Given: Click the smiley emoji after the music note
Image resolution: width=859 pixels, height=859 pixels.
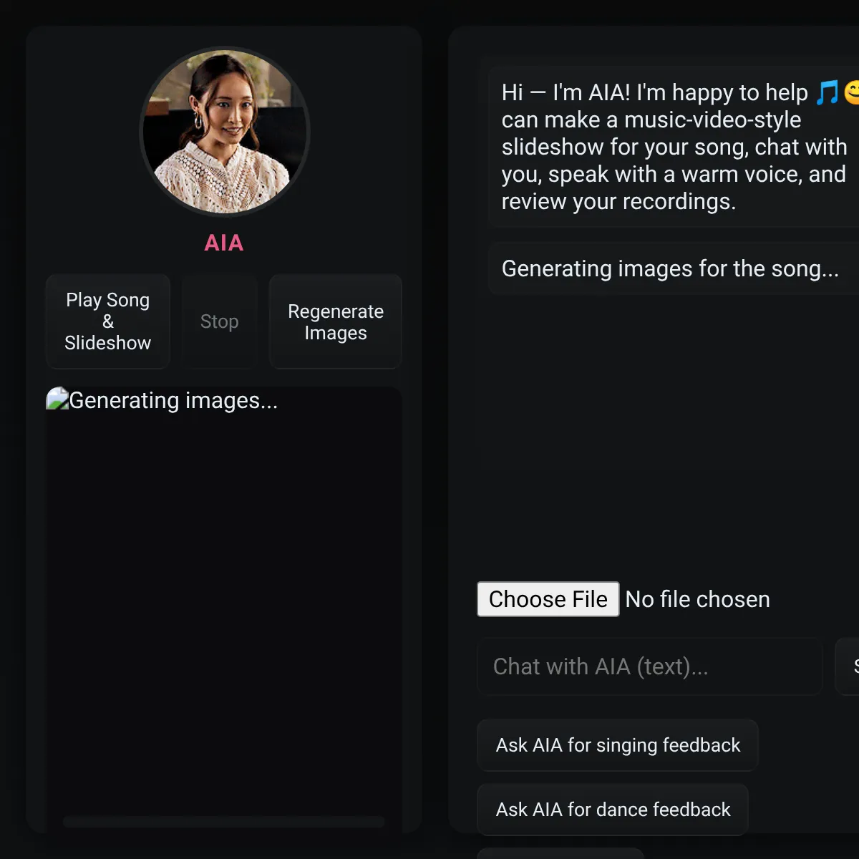Looking at the screenshot, I should point(851,92).
